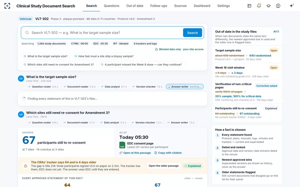Switch to the Dashboard tab
Image resolution: width=300 pixels, height=187 pixels.
[202, 6]
